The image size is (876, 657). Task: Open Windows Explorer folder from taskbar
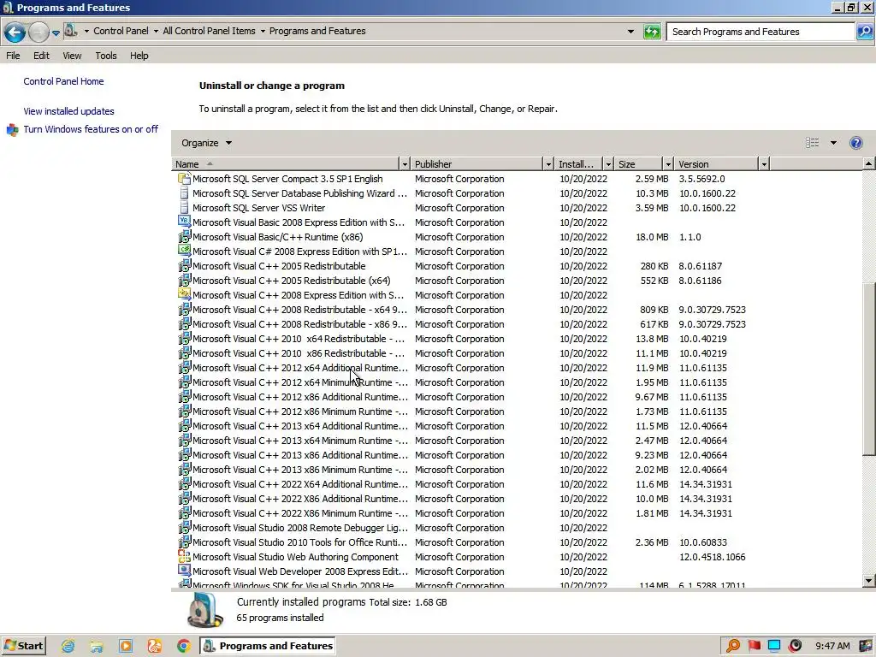click(x=97, y=646)
